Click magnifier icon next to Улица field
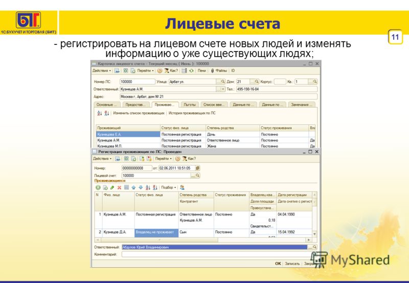Screen dimensions: 409x283 click(x=223, y=82)
